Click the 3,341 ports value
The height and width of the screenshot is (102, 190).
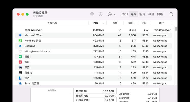coord(132,30)
